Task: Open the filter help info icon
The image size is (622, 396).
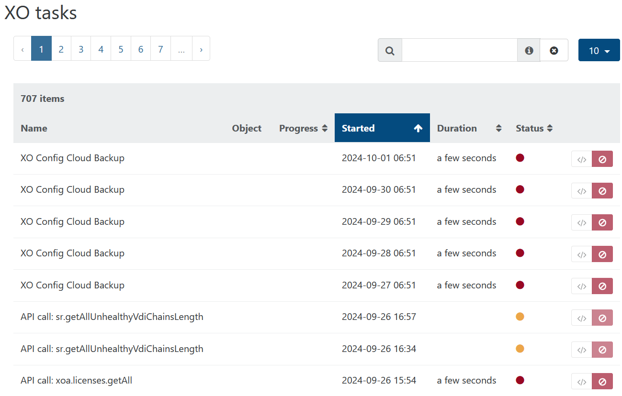Action: click(x=529, y=50)
